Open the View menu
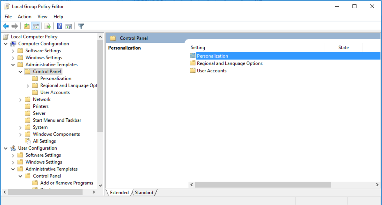Viewport: 382px width, 205px height. pos(42,17)
